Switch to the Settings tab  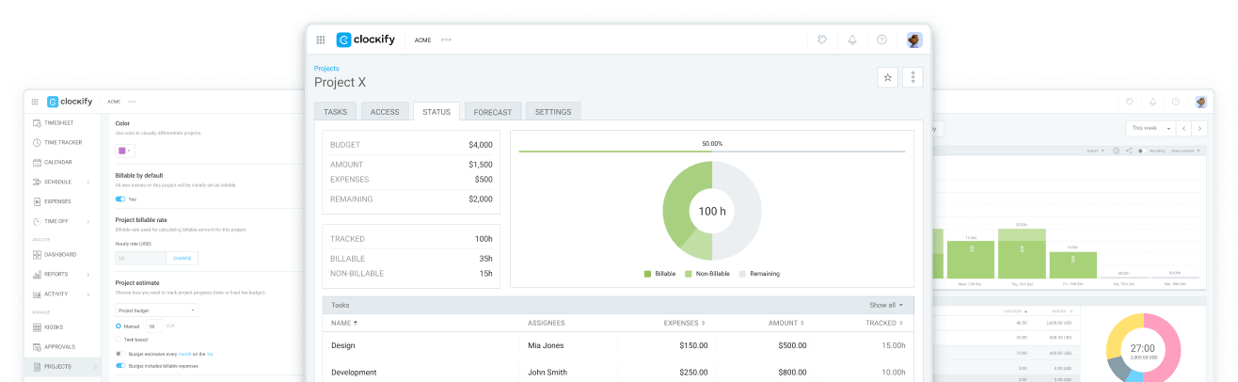(553, 112)
